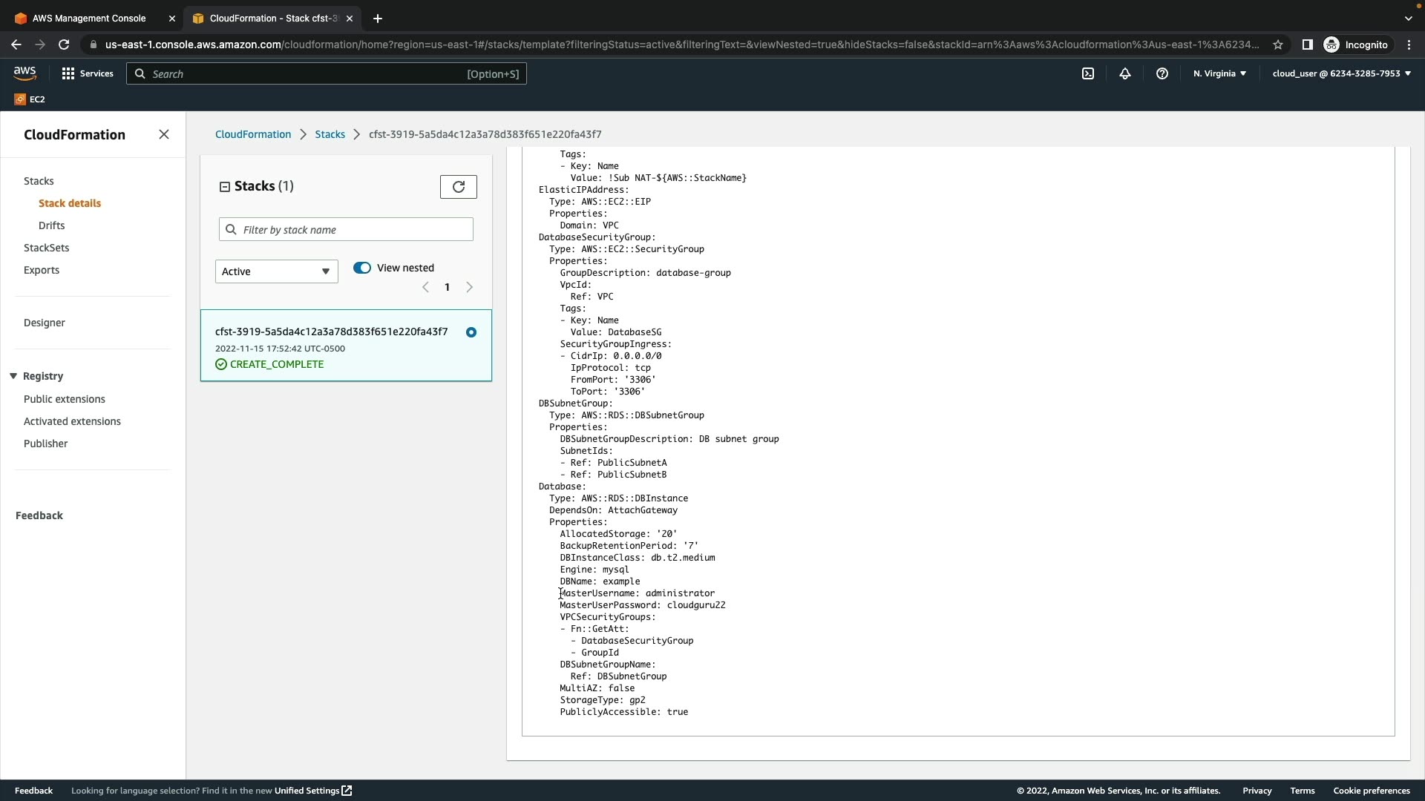The height and width of the screenshot is (801, 1425).
Task: Open the Active status filter dropdown
Action: tap(276, 271)
